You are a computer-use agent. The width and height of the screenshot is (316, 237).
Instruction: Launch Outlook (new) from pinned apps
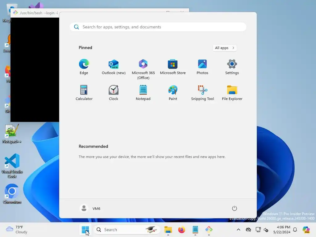114,67
